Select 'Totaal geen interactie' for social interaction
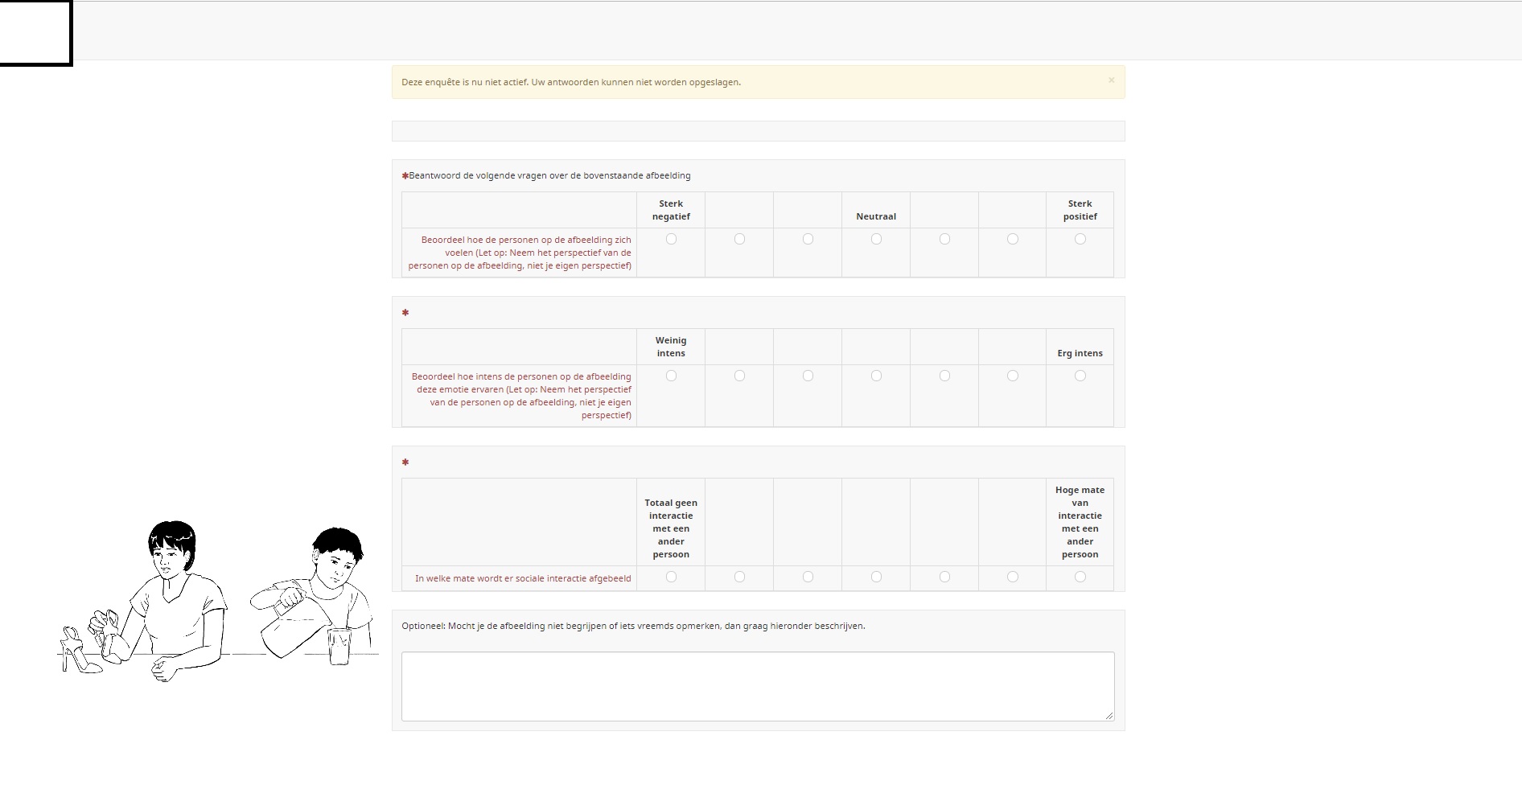Viewport: 1522px width, 785px height. click(x=671, y=577)
